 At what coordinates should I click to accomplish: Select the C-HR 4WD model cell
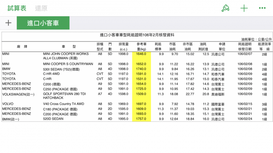click(51, 74)
